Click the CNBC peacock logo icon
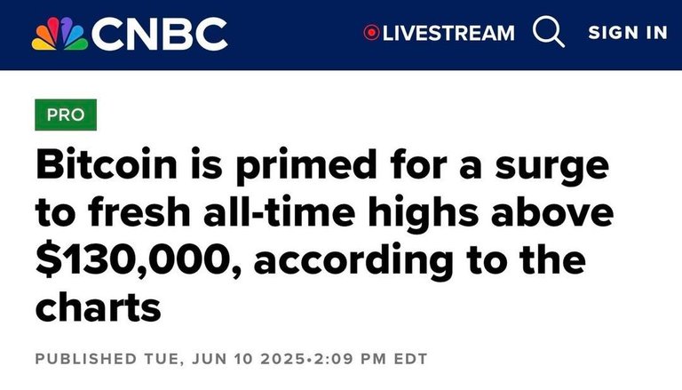The width and height of the screenshot is (682, 390). tap(60, 34)
